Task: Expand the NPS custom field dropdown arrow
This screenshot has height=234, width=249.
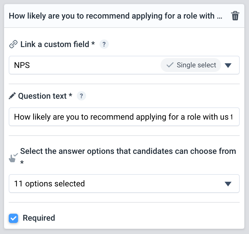Action: pyautogui.click(x=228, y=65)
